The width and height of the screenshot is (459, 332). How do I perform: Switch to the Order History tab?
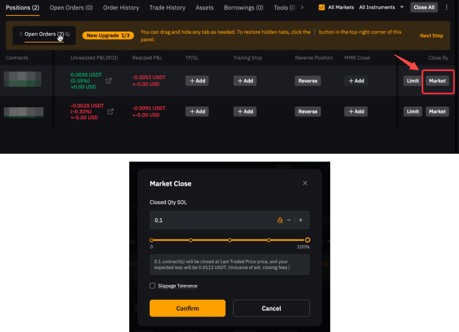click(x=121, y=8)
